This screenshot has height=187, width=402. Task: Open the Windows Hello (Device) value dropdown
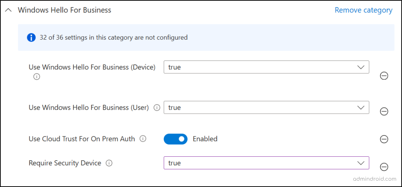click(x=266, y=67)
